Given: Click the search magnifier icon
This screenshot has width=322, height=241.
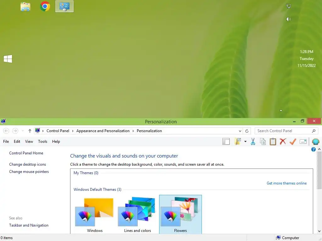Looking at the screenshot, I should [x=314, y=131].
